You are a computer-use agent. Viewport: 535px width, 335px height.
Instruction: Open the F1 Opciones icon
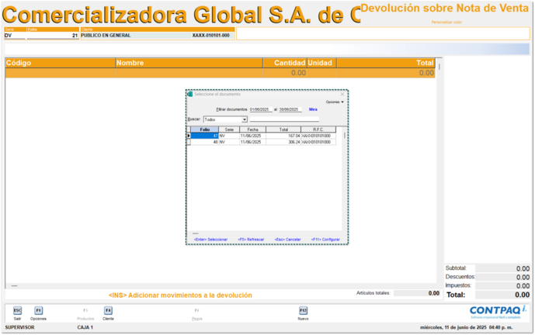(x=39, y=310)
